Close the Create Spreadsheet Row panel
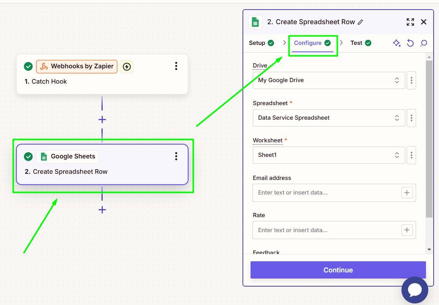The image size is (439, 305). pyautogui.click(x=424, y=22)
